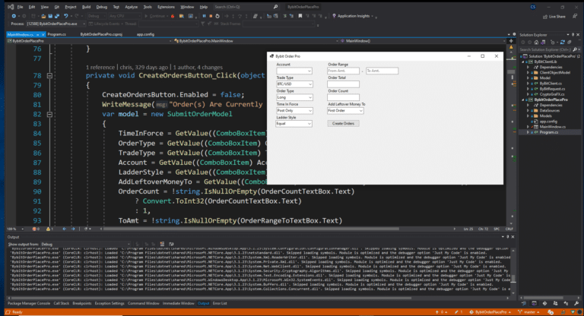Screen dimensions: 584x316
Task: Click the Open File folder icon
Action: pyautogui.click(x=43, y=16)
